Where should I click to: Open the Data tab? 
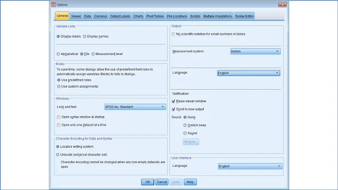click(88, 16)
